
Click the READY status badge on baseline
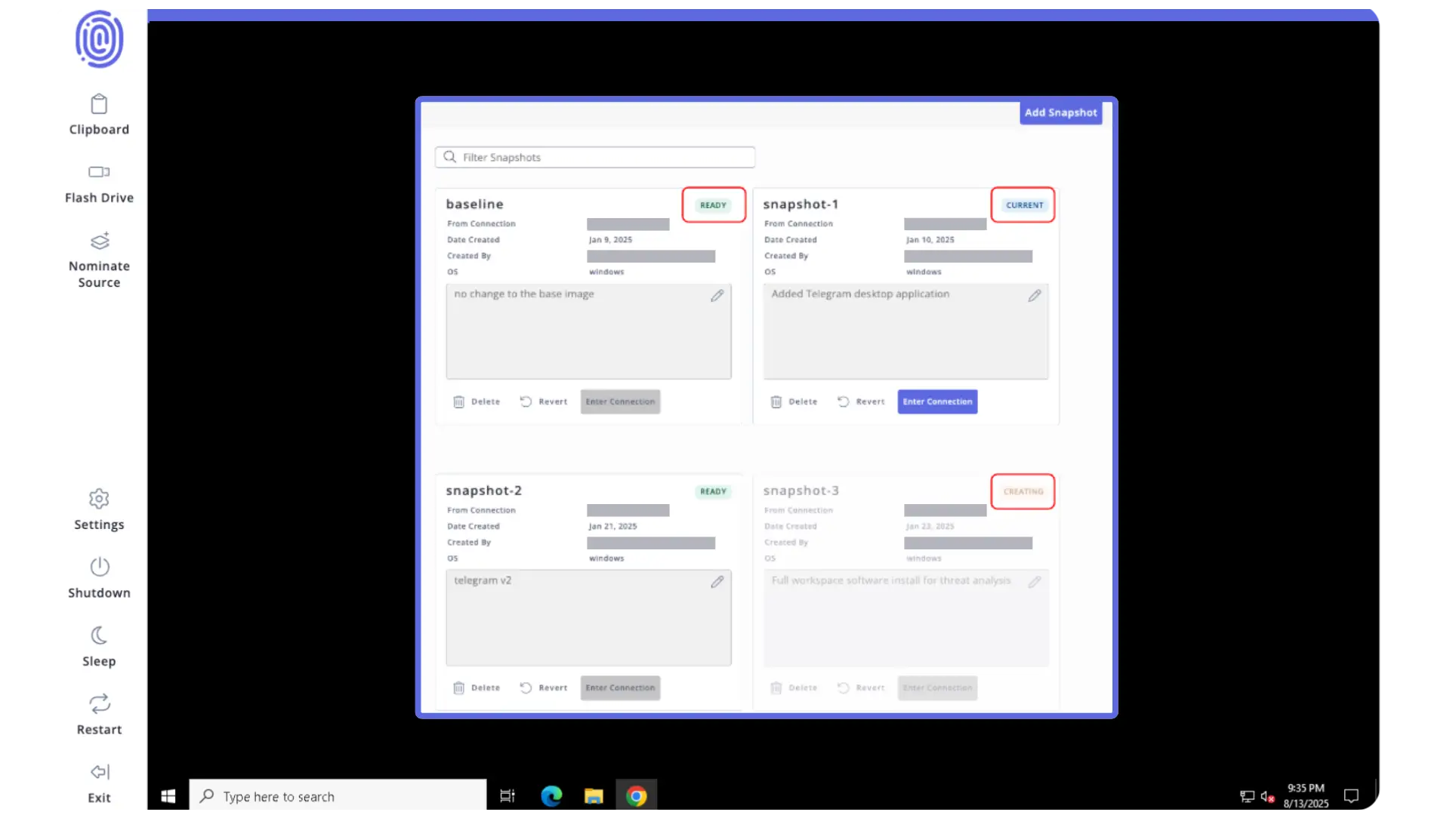click(713, 205)
